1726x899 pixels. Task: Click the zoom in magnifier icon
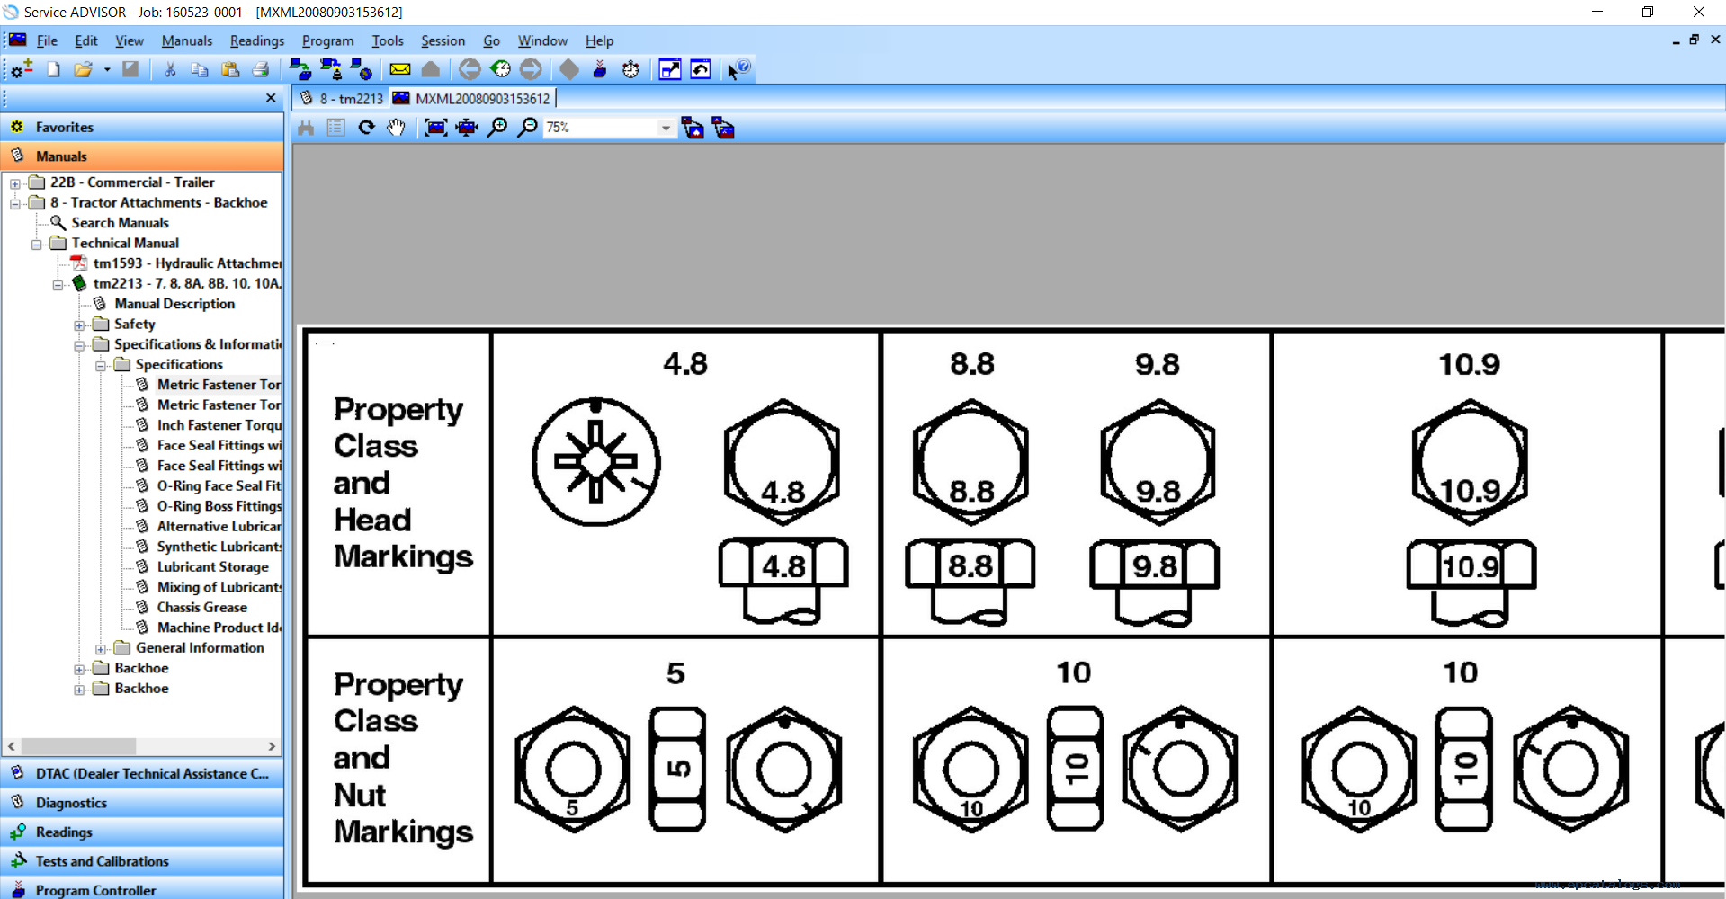point(497,128)
